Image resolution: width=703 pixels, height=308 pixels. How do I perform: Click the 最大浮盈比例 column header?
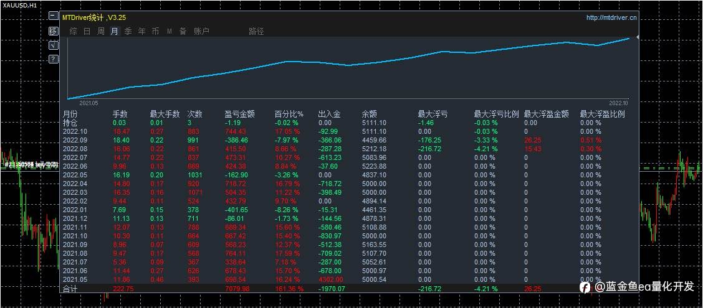pos(602,114)
